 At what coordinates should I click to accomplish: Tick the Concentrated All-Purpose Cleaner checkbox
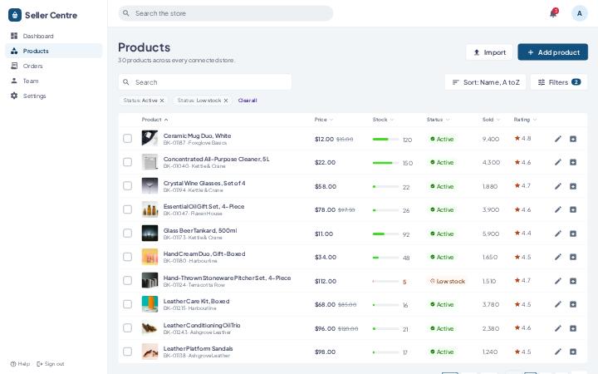coord(127,162)
